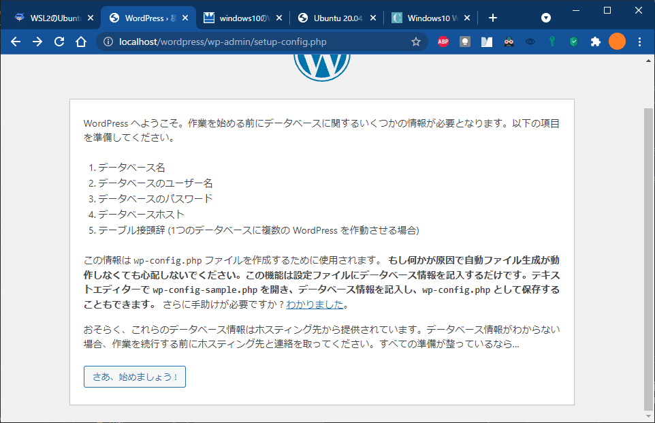Close the Ubuntu 20.04 tab

coord(373,18)
